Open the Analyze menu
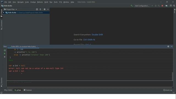The height and width of the screenshot is (99, 176). [33, 2]
